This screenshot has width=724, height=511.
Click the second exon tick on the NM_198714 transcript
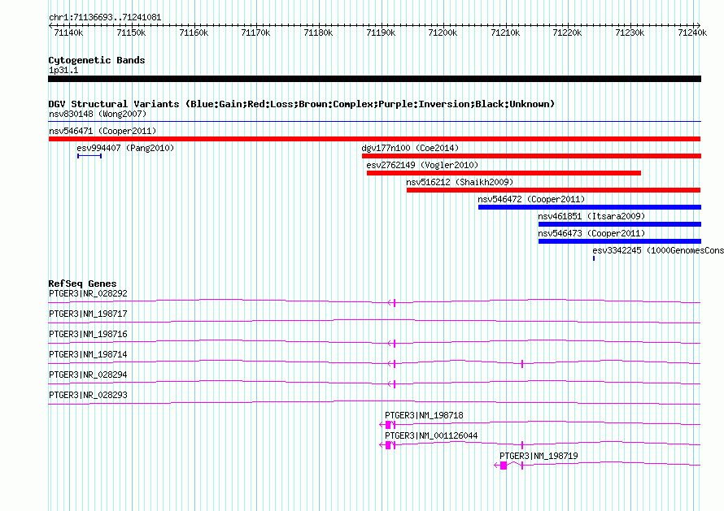click(x=522, y=364)
